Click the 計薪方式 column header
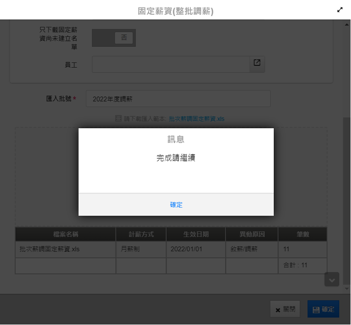The height and width of the screenshot is (325, 351). pos(141,234)
